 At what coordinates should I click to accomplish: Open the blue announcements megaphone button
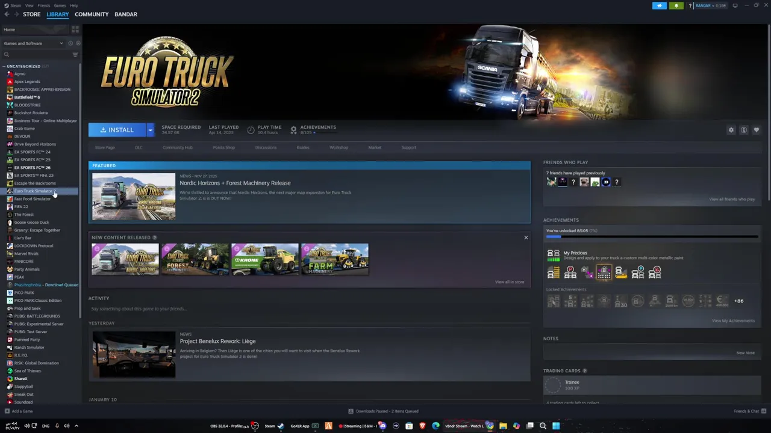coord(660,5)
